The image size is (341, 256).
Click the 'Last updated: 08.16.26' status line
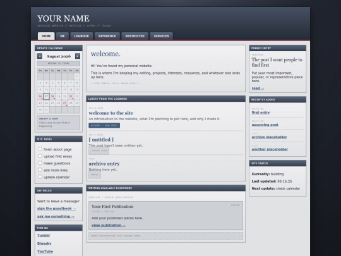272,181
